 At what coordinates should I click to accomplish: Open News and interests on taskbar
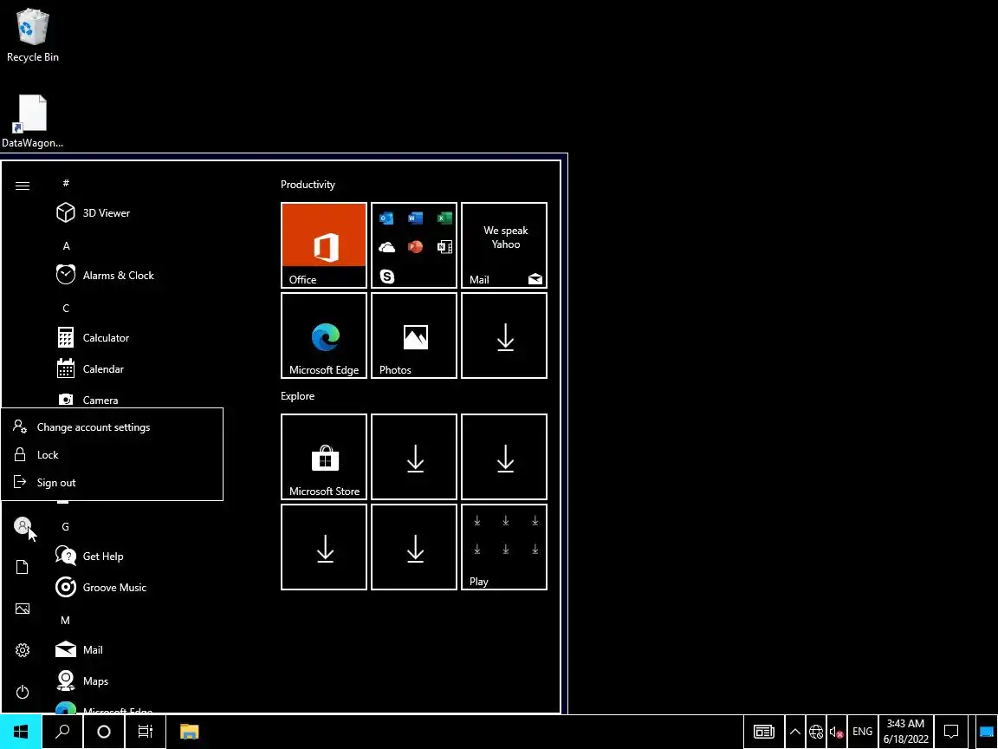[x=764, y=732]
